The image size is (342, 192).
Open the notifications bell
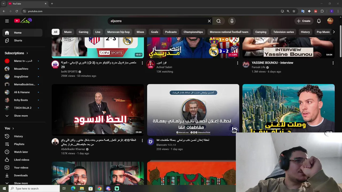click(319, 21)
